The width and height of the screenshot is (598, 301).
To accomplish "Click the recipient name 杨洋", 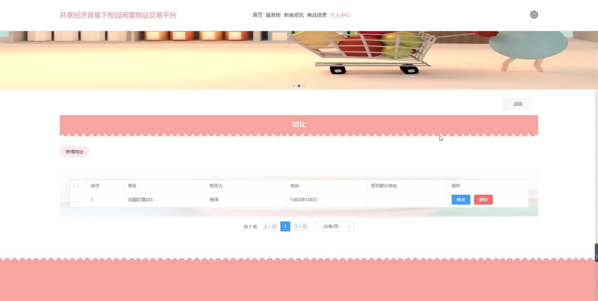I will click(214, 200).
